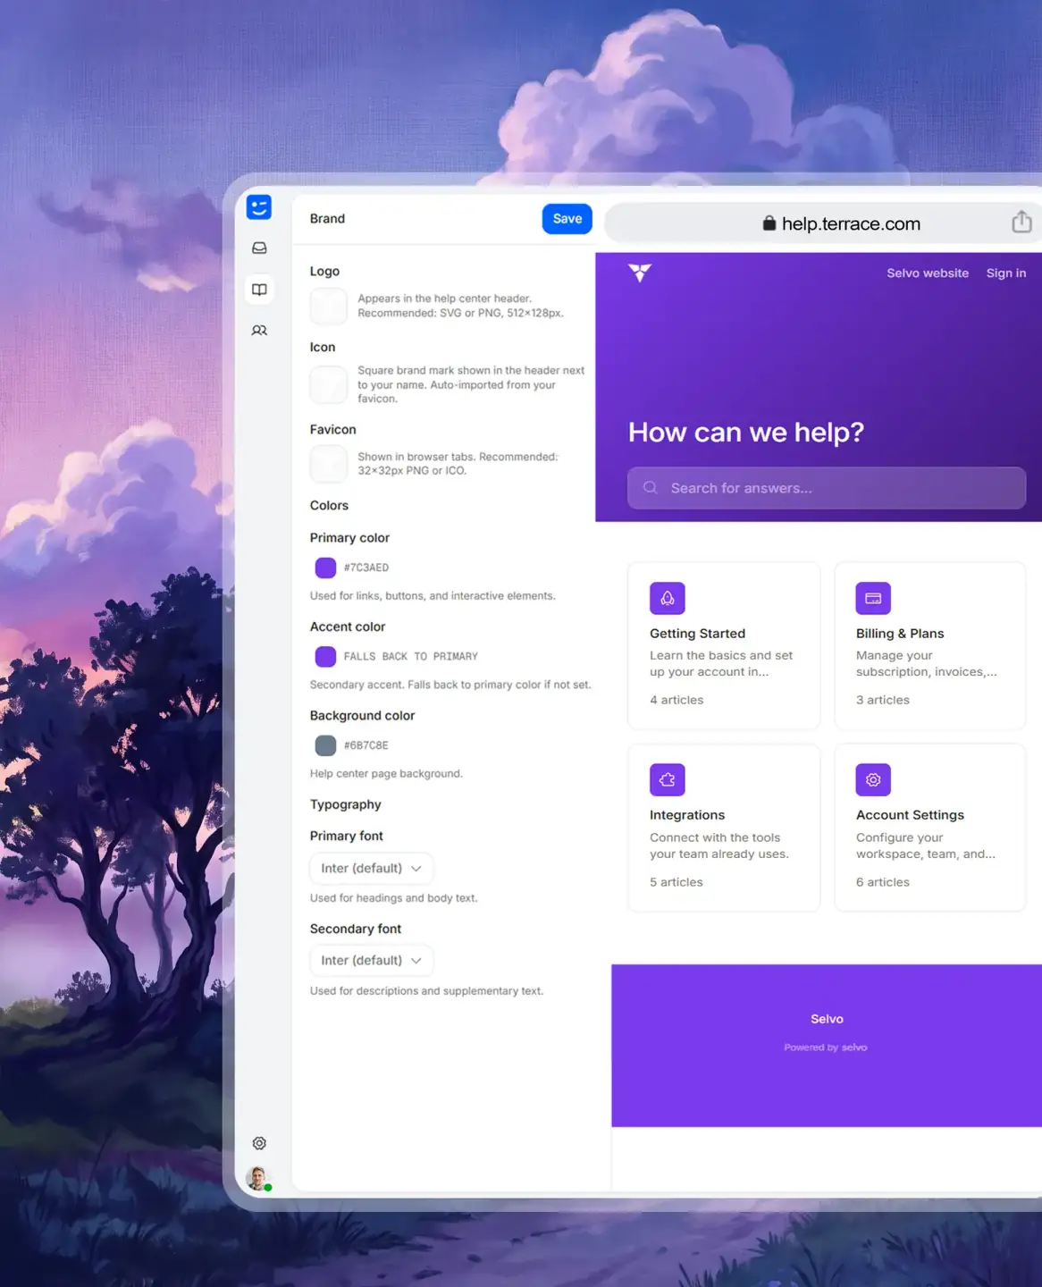Viewport: 1042px width, 1287px height.
Task: Click the Selvo footer name
Action: click(827, 1019)
